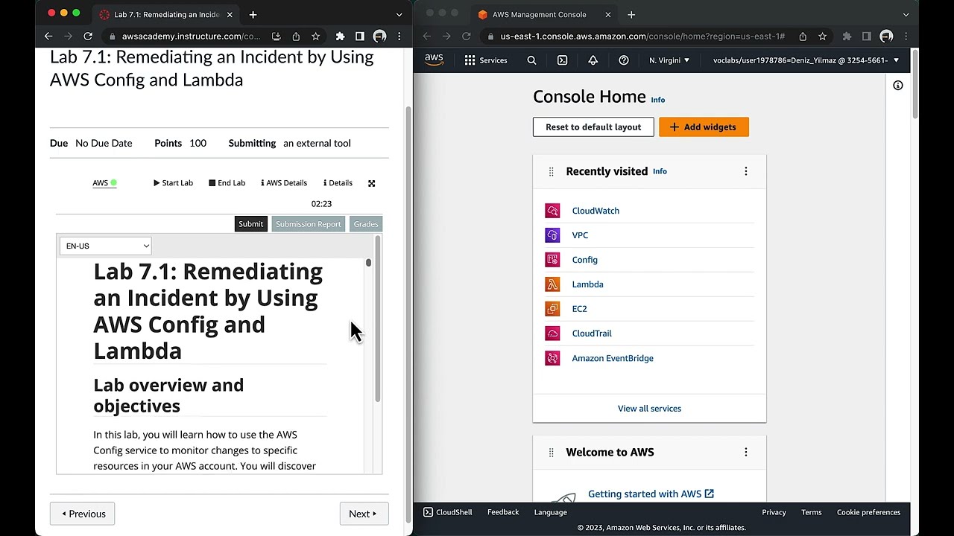Click Add widgets
This screenshot has width=954, height=536.
(704, 127)
